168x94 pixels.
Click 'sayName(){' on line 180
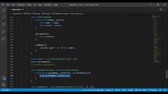coord(41,45)
